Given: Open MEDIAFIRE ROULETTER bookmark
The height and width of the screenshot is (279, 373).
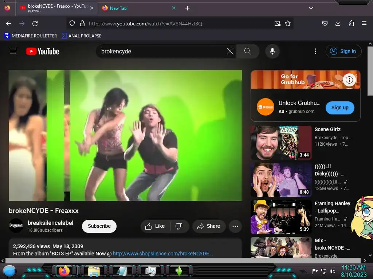Looking at the screenshot, I should pyautogui.click(x=31, y=36).
